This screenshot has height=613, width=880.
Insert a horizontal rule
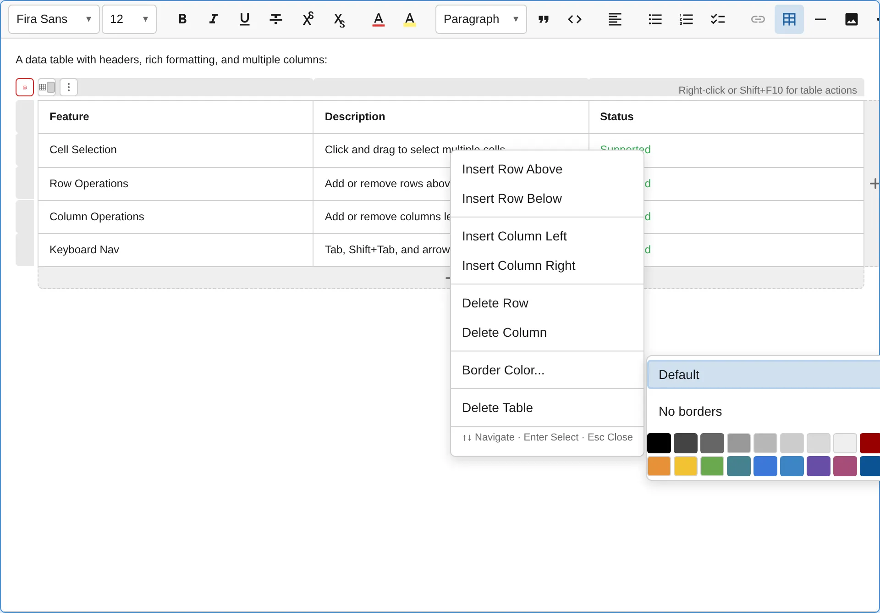820,19
